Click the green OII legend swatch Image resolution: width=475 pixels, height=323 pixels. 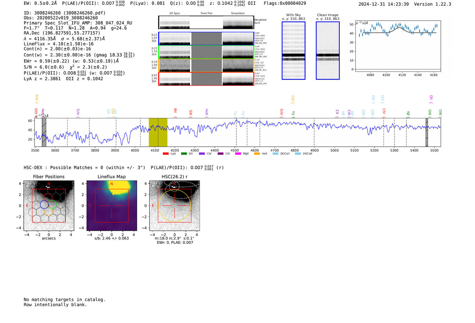184,154
